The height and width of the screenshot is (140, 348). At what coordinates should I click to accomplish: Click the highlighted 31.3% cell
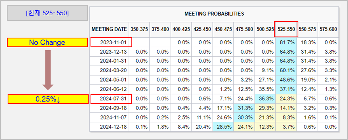point(244,108)
